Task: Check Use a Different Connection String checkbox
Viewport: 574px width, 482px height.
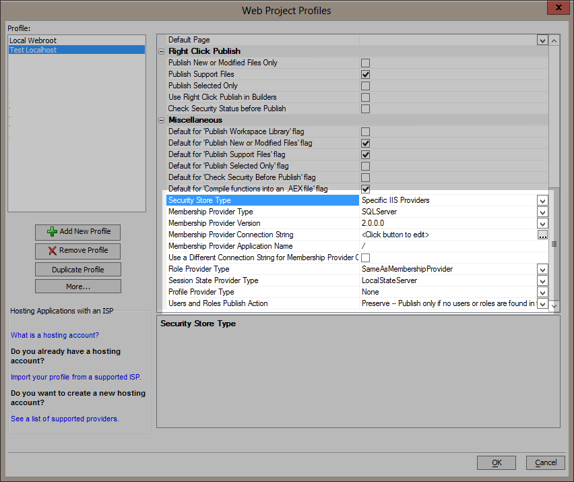Action: [365, 258]
